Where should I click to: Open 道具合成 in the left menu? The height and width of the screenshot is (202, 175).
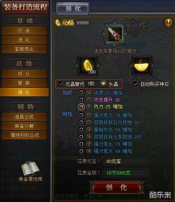(24, 117)
